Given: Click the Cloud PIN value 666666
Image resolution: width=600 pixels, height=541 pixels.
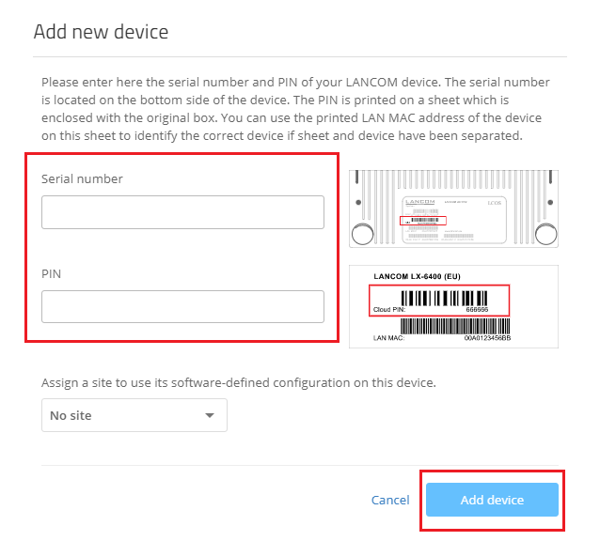Looking at the screenshot, I should 477,309.
